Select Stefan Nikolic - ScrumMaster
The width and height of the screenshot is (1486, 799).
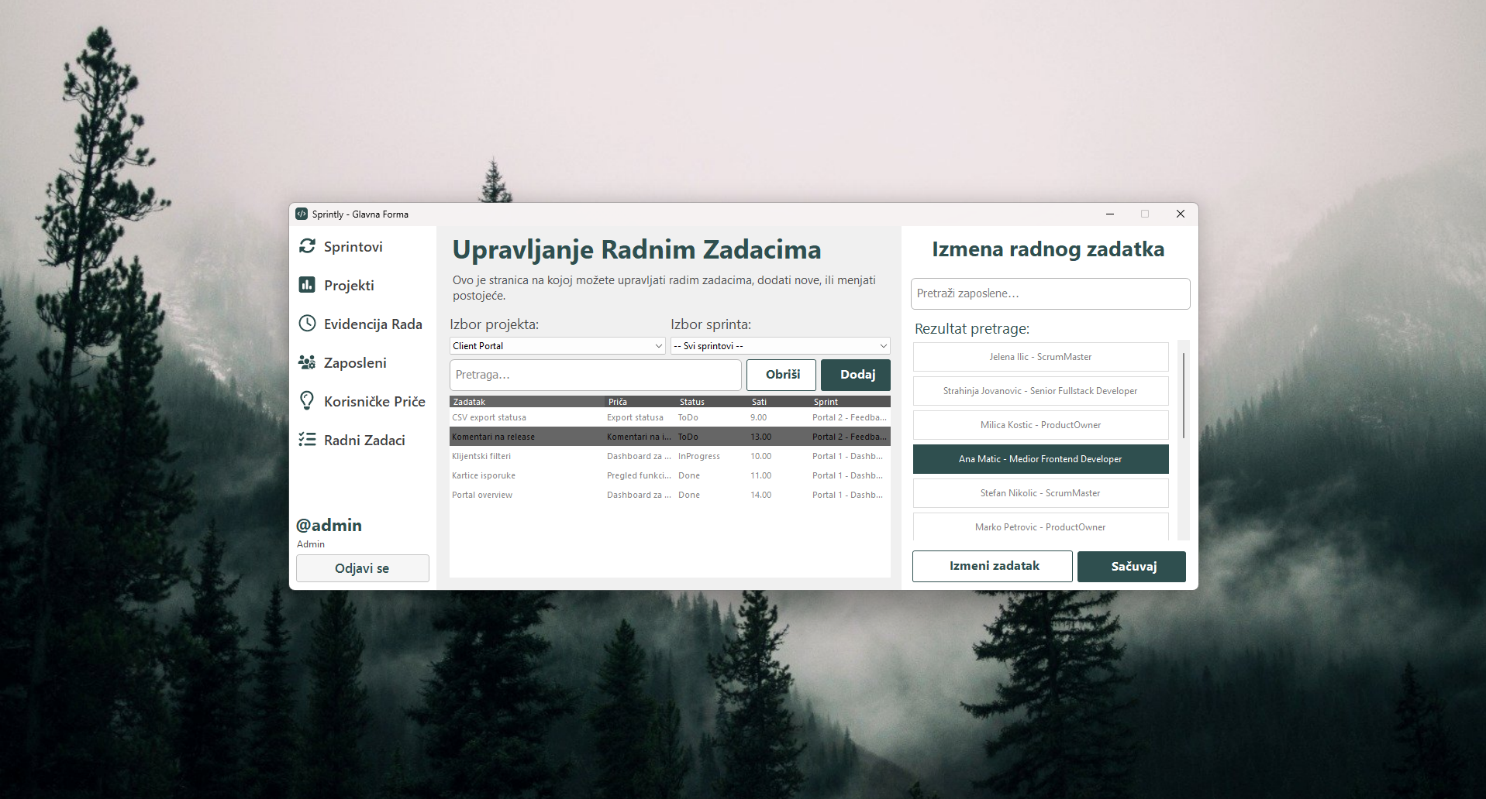[x=1040, y=493]
